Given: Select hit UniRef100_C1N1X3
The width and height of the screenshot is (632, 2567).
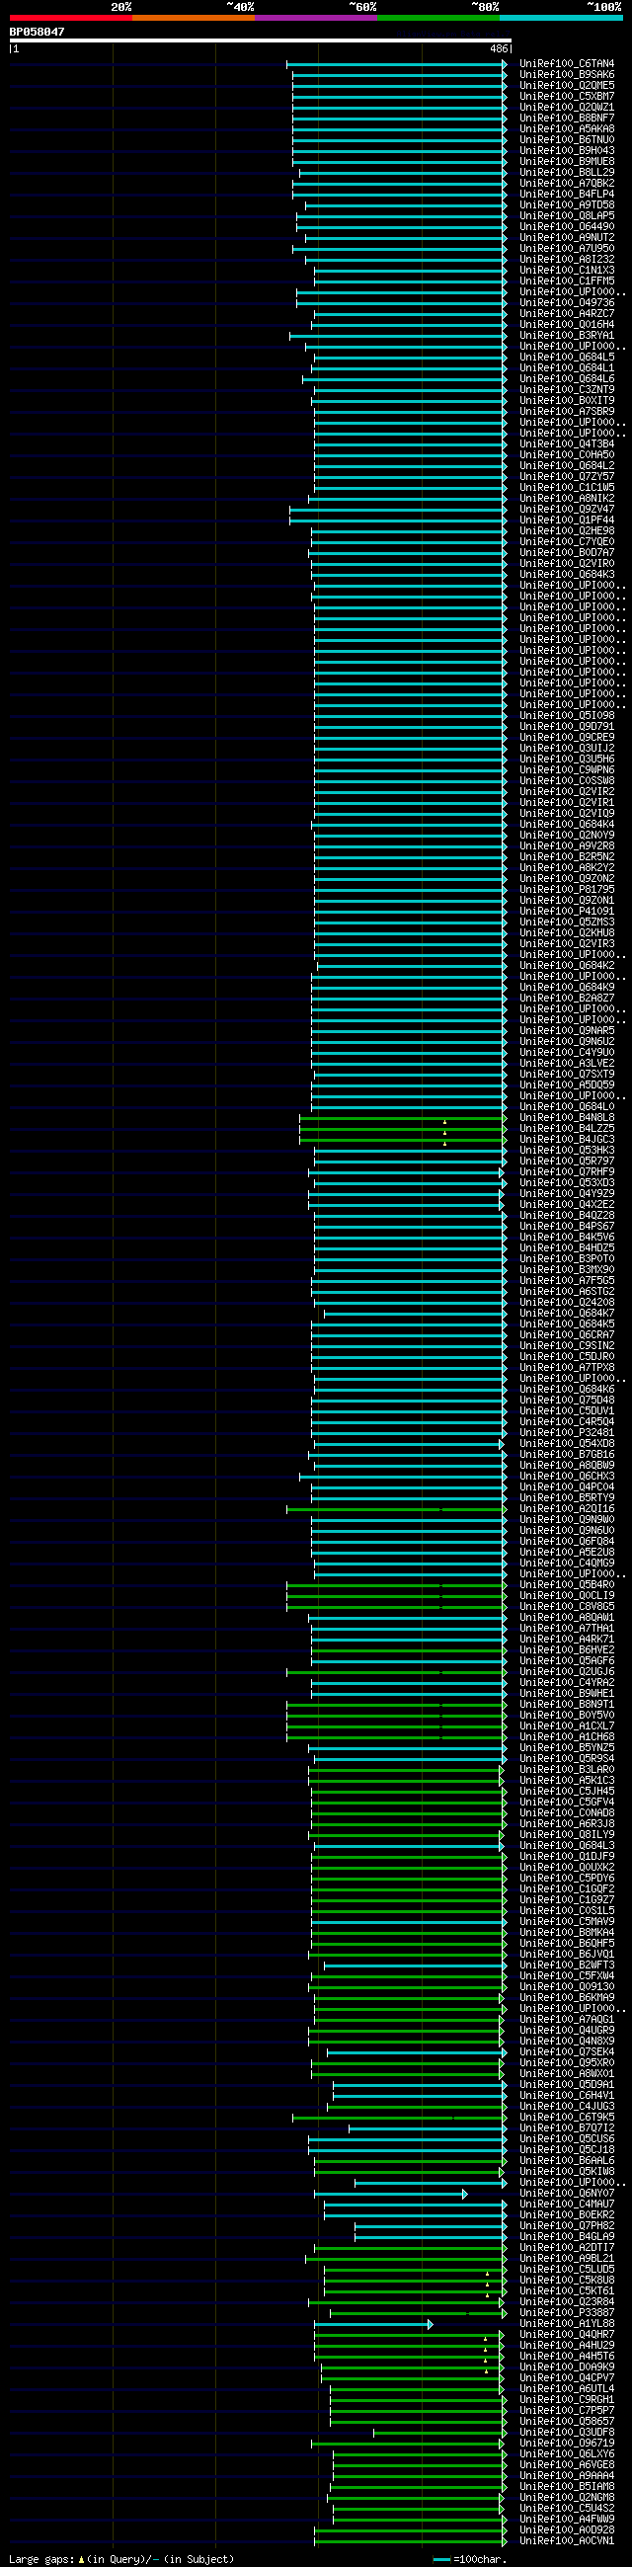Looking at the screenshot, I should tap(567, 270).
